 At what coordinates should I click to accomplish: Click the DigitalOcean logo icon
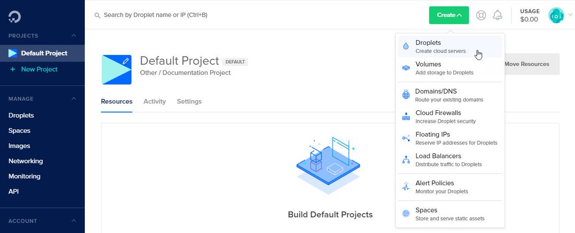pyautogui.click(x=14, y=17)
